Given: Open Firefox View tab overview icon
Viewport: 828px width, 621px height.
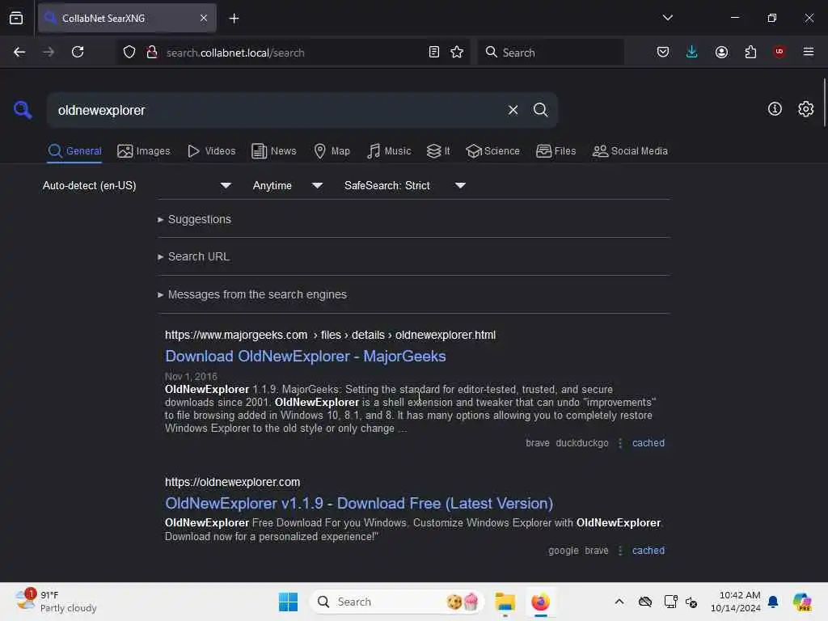Looking at the screenshot, I should click(16, 18).
